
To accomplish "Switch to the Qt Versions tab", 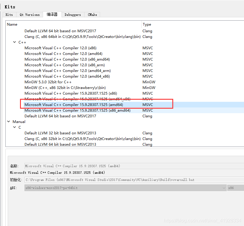I will coord(29,14).
